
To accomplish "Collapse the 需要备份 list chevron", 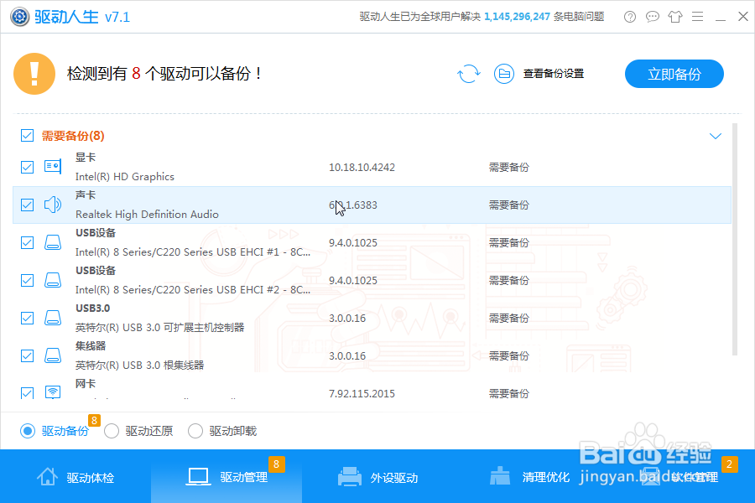I will click(x=716, y=136).
